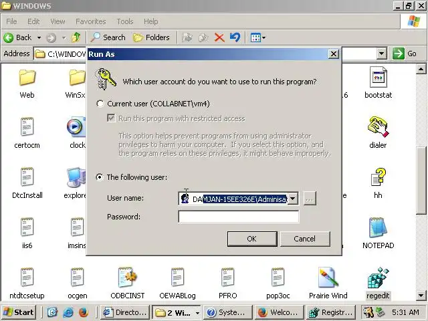Screen dimensions: 428x321
Task: Expand the Address bar dropdown arrow
Action: pyautogui.click(x=381, y=53)
